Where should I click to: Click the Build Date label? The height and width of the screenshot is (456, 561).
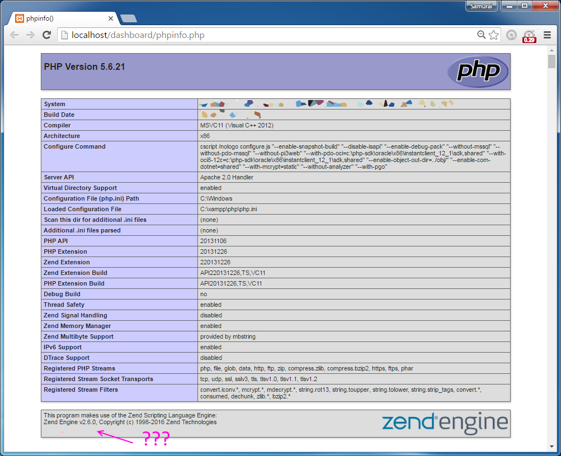pyautogui.click(x=59, y=115)
